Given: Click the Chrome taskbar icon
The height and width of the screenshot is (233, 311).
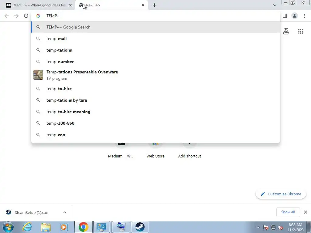Looking at the screenshot, I should click(83, 227).
